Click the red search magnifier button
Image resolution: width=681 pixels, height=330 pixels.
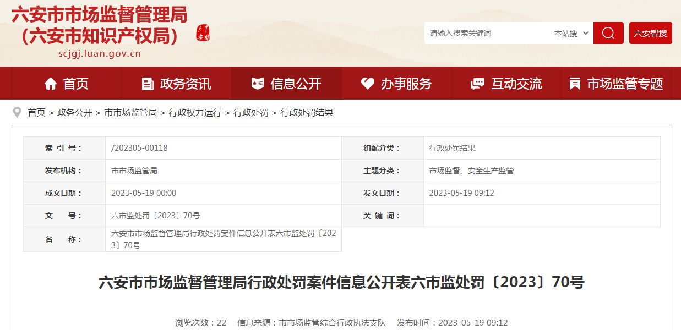click(x=608, y=33)
